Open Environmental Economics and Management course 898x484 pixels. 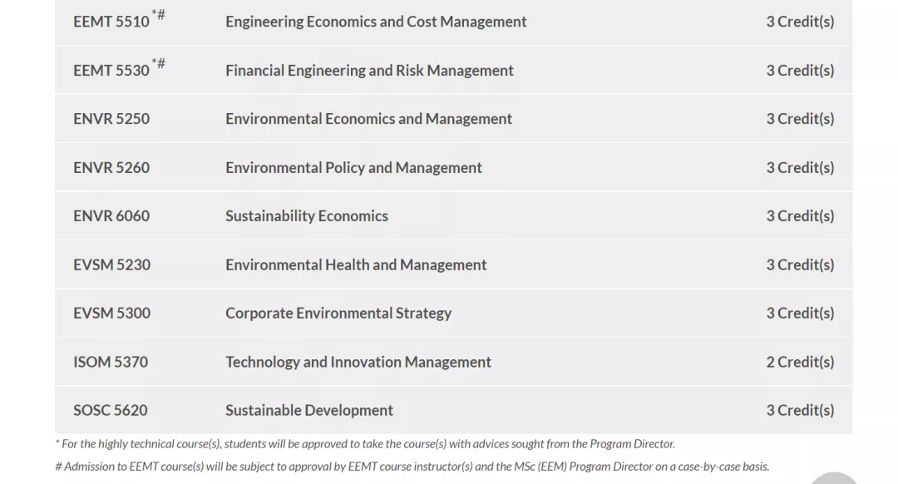click(x=368, y=119)
